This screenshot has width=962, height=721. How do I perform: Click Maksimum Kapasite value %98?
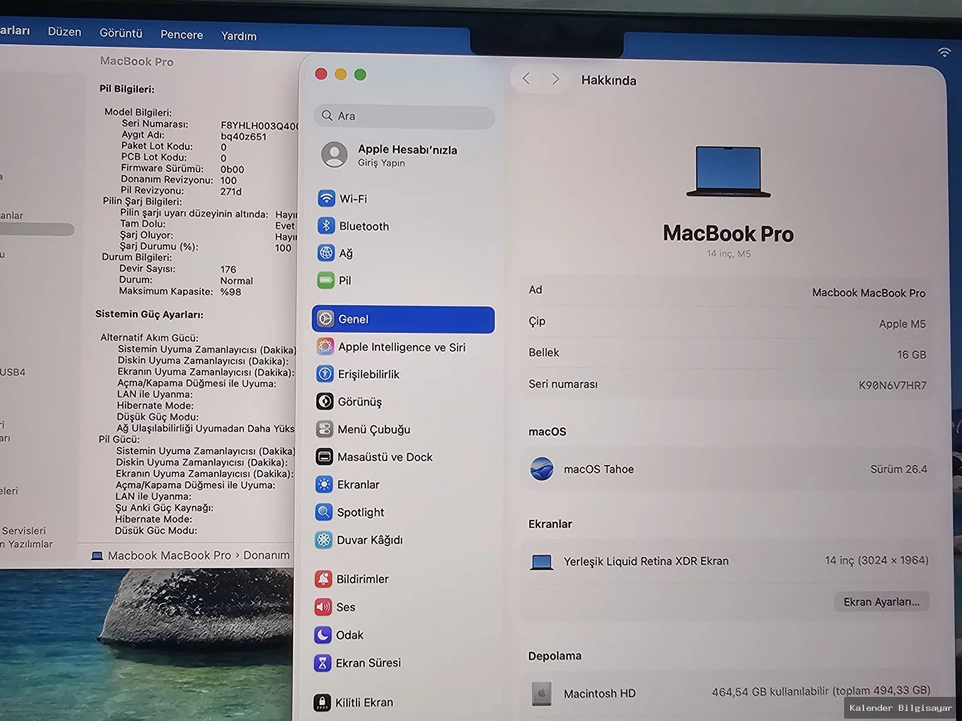point(231,292)
